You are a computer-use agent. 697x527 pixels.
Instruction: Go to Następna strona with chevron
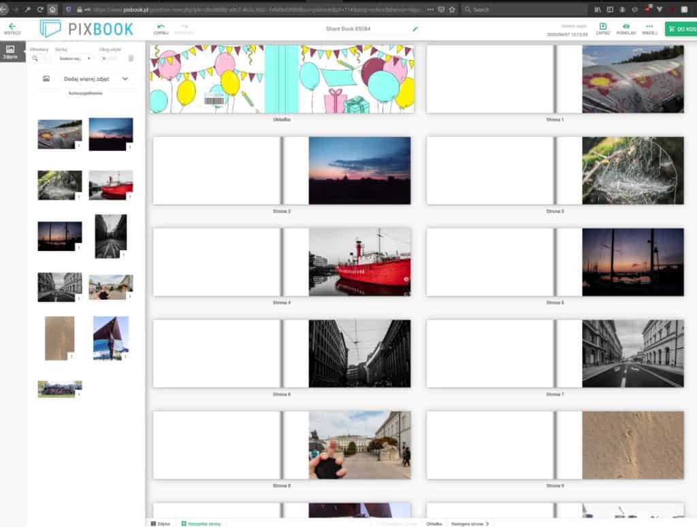(x=470, y=524)
